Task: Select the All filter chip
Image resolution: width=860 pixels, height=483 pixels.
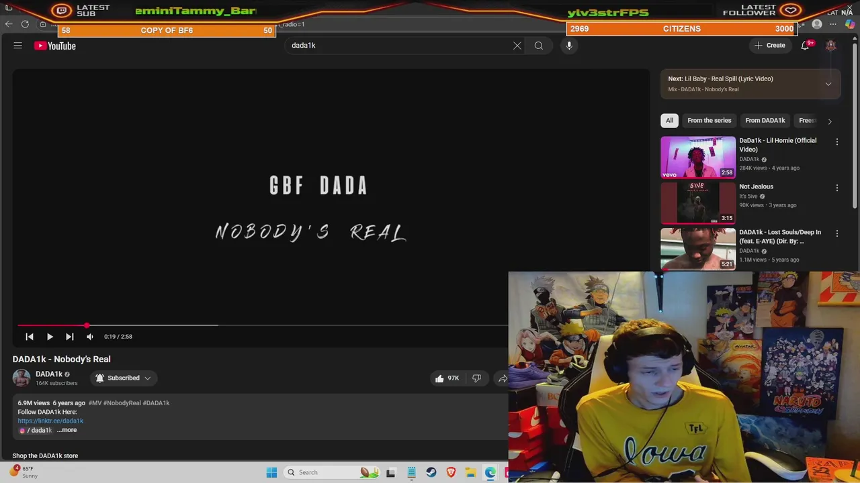Action: pyautogui.click(x=669, y=121)
